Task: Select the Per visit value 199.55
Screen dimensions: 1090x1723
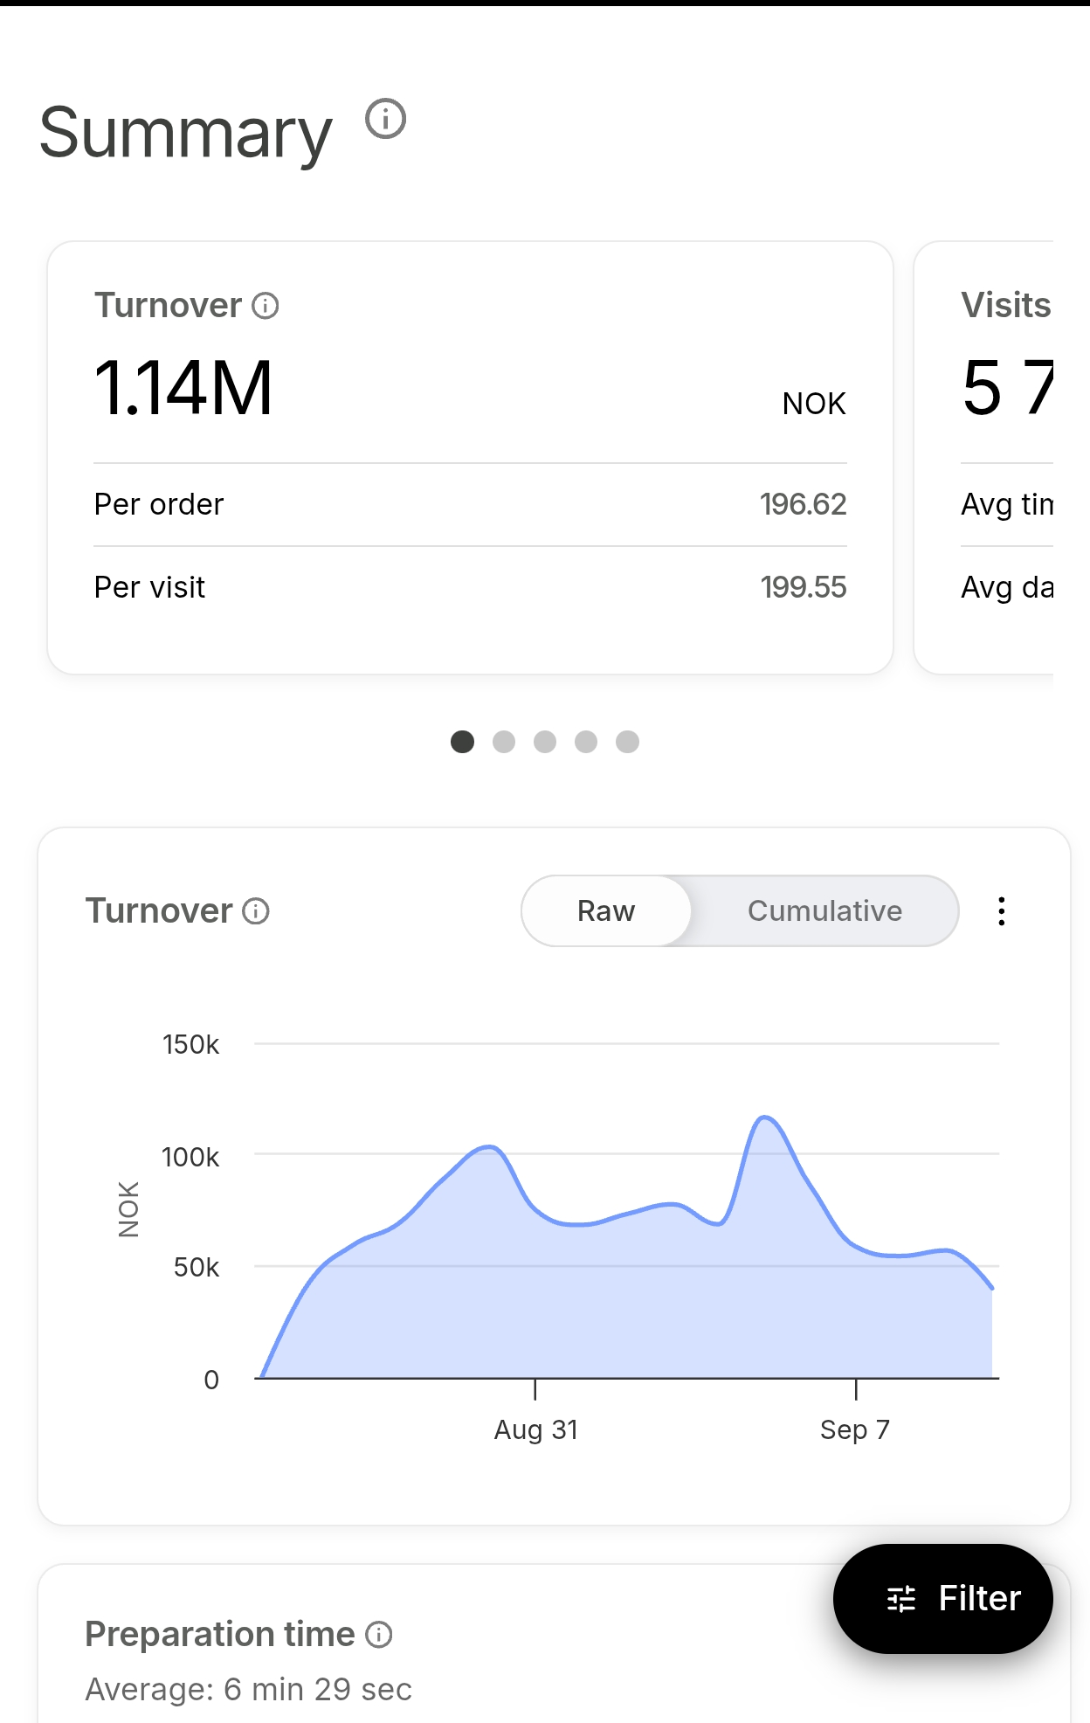Action: pyautogui.click(x=804, y=587)
